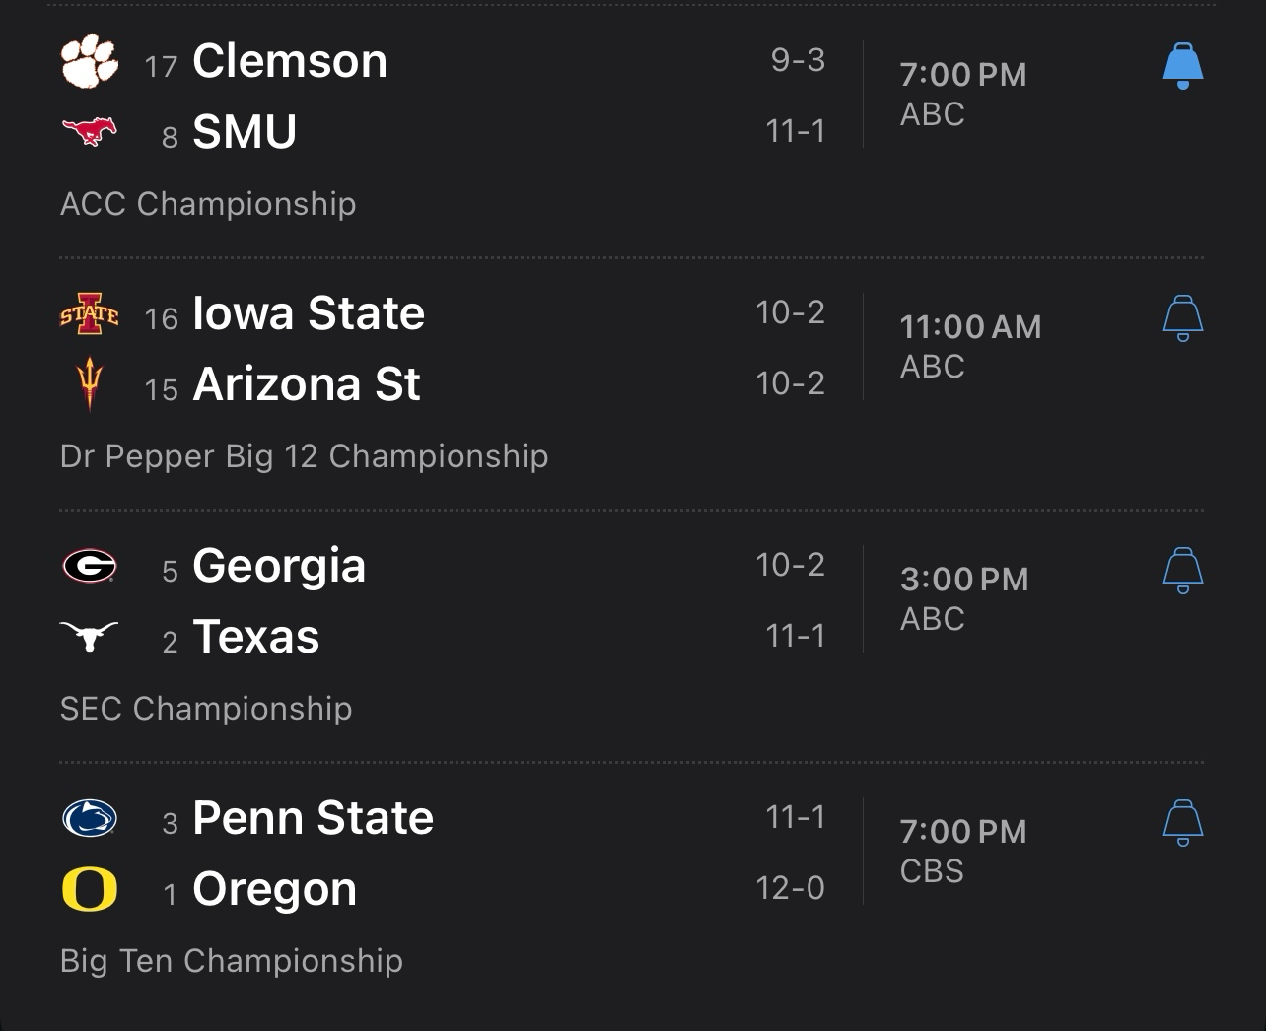Disable the alert bell for Clemson vs SMU
Viewport: 1266px width, 1031px height.
pyautogui.click(x=1183, y=66)
